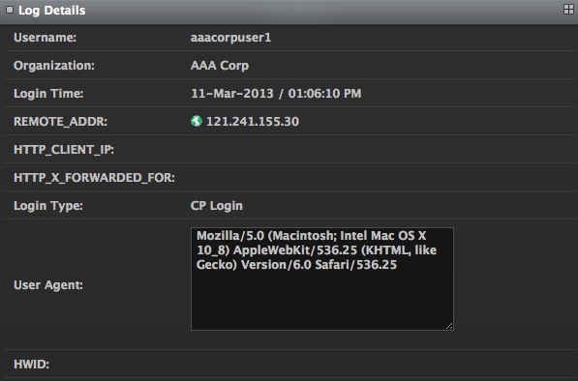Click the Login Time value 11-Mar-2013
Screen dimensions: 578x381
[x=232, y=94]
